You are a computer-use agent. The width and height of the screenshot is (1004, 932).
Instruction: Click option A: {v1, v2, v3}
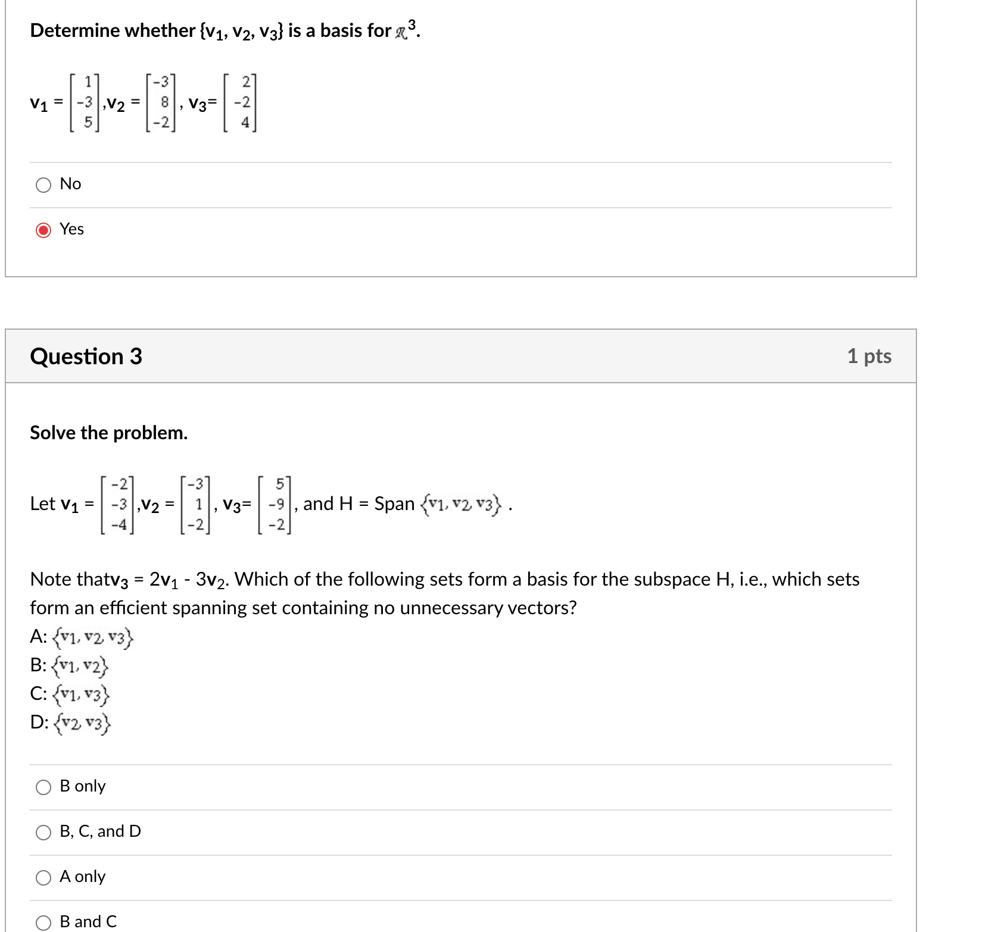(82, 637)
